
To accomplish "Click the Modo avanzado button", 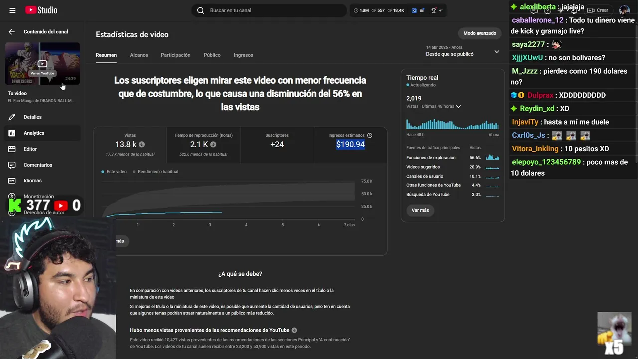I will [479, 33].
